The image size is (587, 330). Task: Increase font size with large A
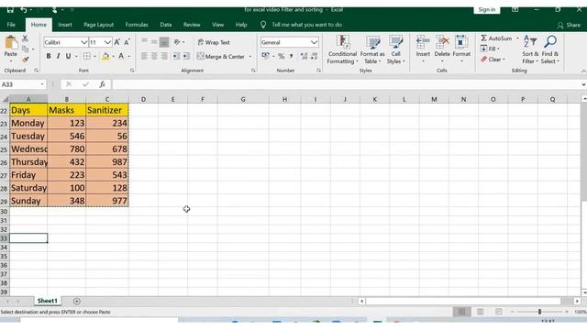pos(117,42)
